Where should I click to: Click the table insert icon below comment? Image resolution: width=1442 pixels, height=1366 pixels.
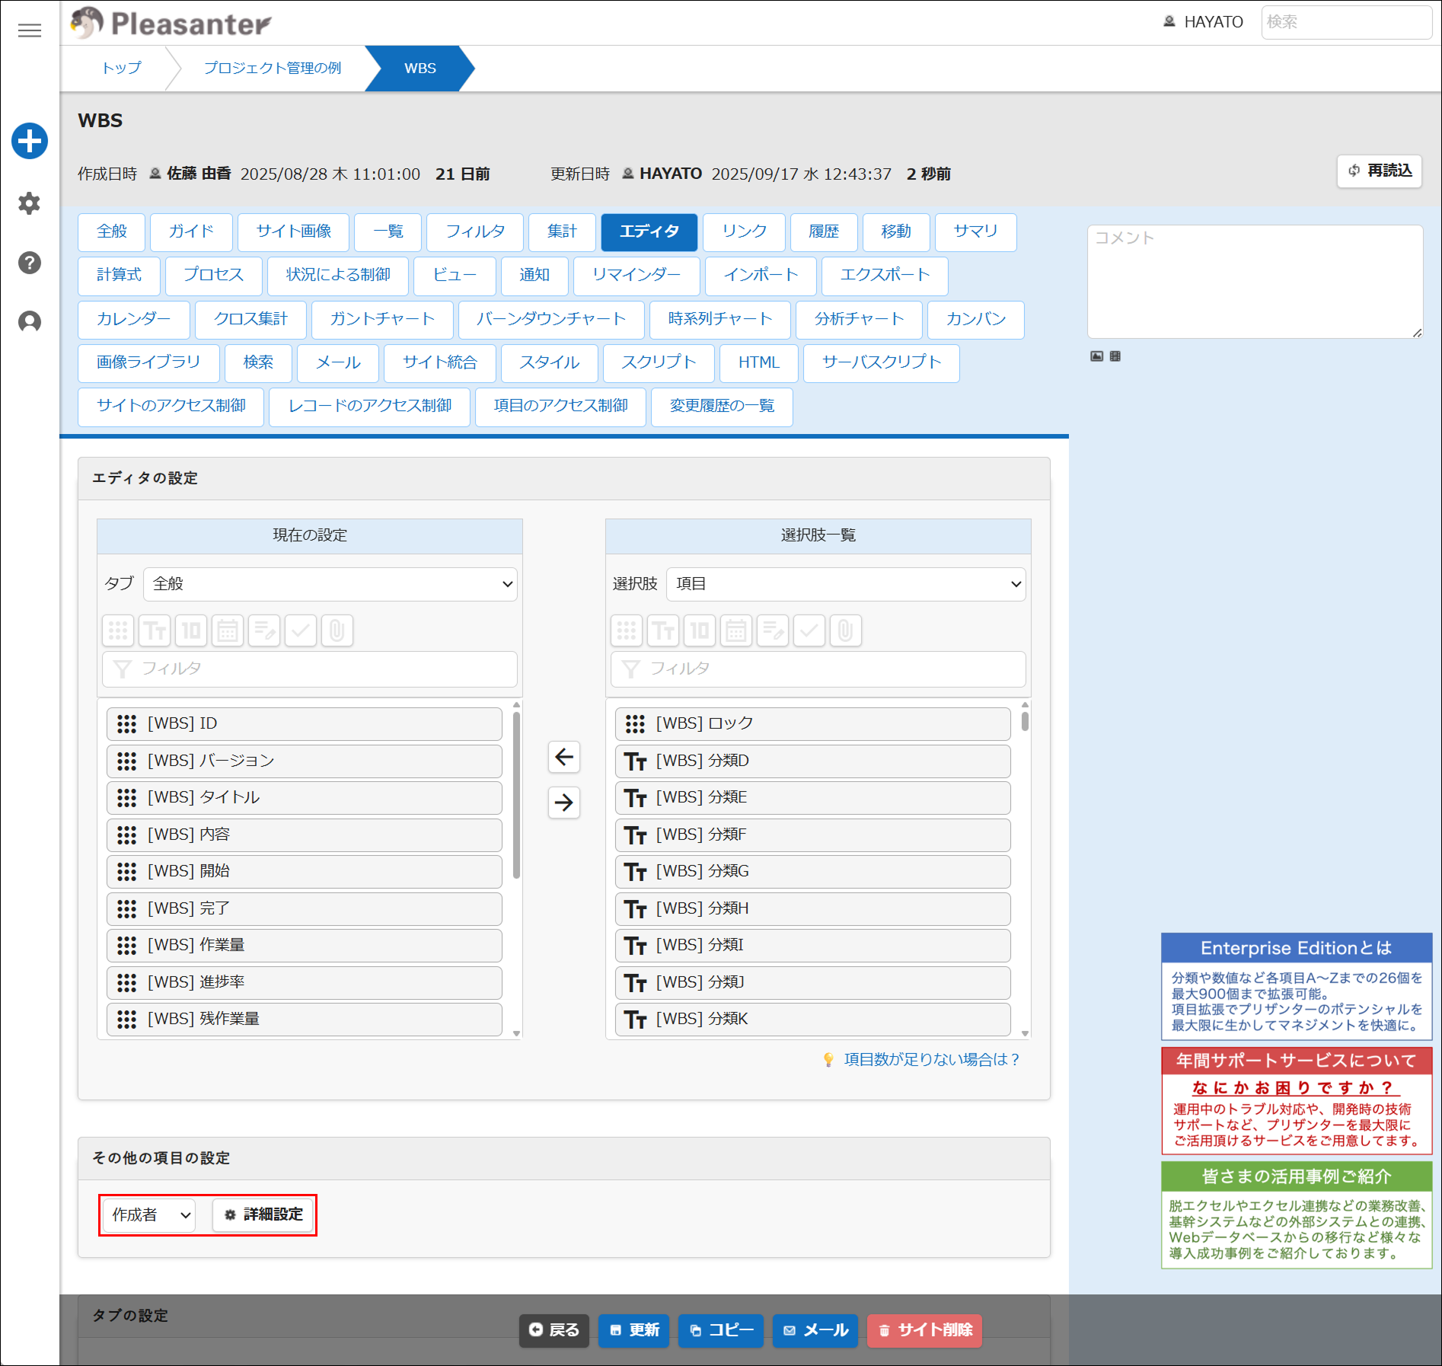(x=1115, y=356)
